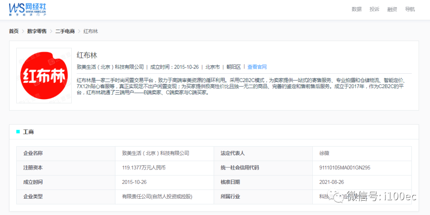Open the 投诉 navigation item
Screen dimensions: 430x215
click(x=374, y=9)
